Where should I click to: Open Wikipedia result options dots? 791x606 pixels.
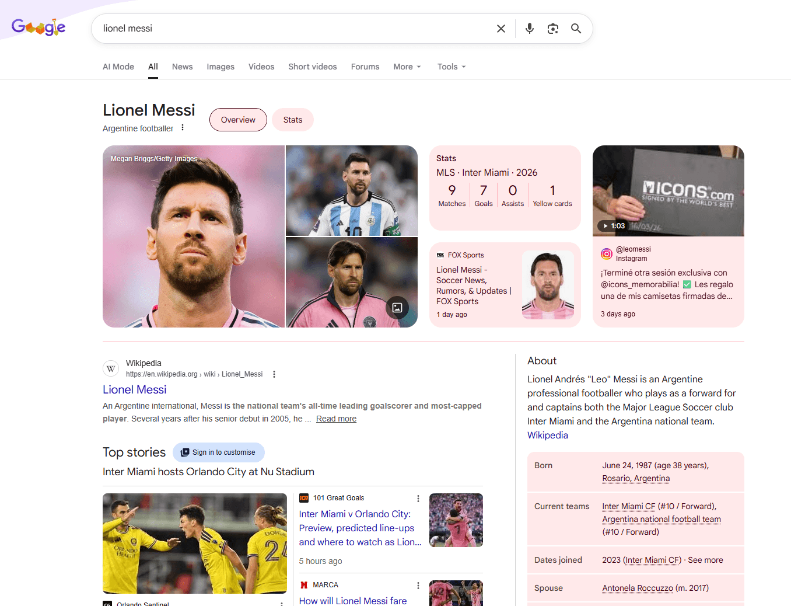pos(274,374)
